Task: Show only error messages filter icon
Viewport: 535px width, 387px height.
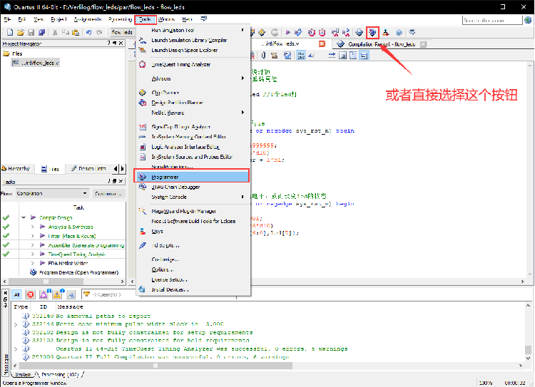Action: [31, 294]
